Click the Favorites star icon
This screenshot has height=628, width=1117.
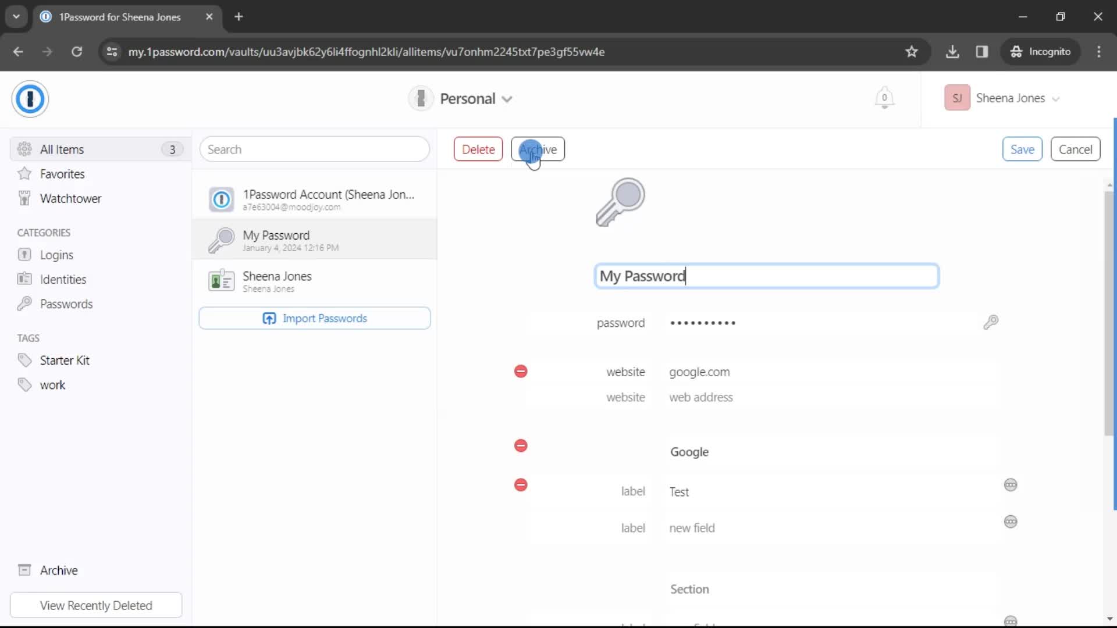(x=24, y=173)
